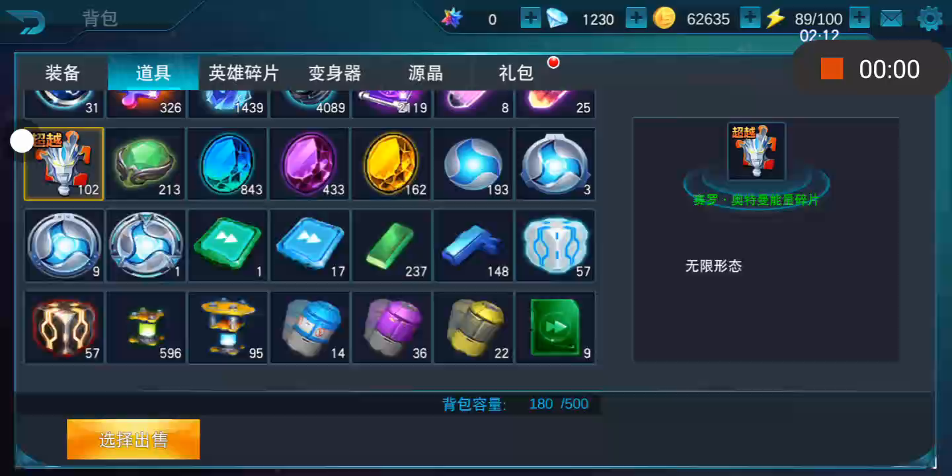This screenshot has width=952, height=476.
Task: Select the blue oval gem with count 843
Action: click(x=228, y=164)
